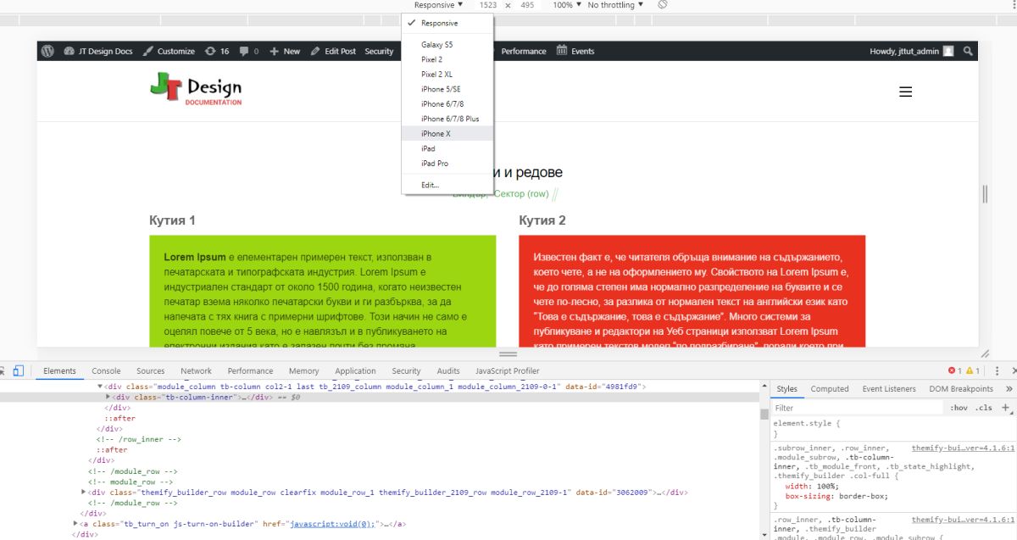This screenshot has width=1017, height=540.
Task: Toggle the device toolbar icon in DevTools
Action: tap(18, 370)
